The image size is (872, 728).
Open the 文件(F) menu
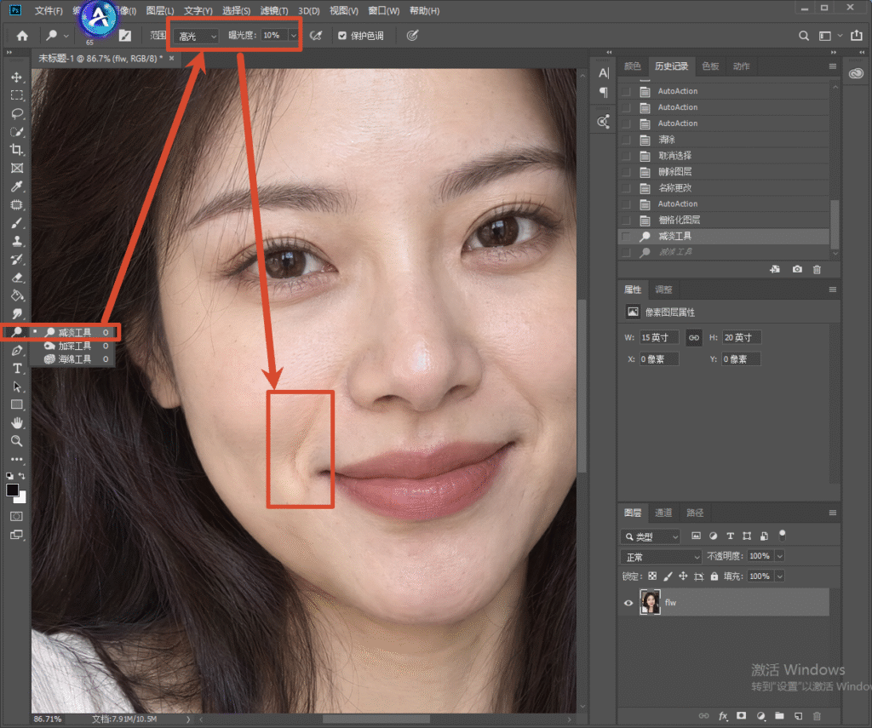[49, 10]
